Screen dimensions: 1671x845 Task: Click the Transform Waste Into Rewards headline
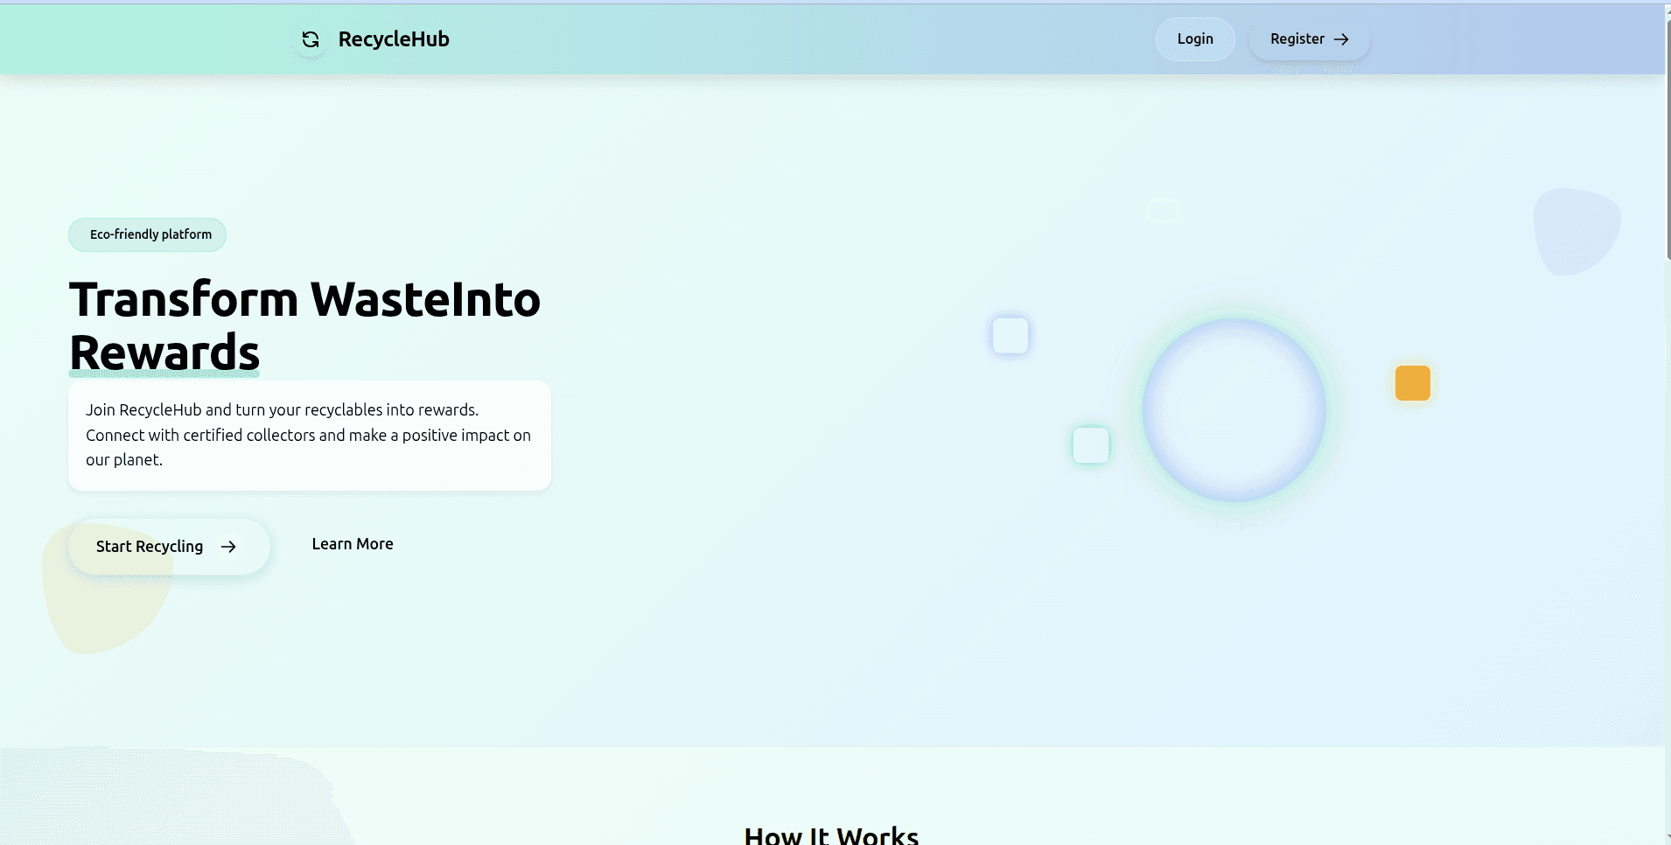pyautogui.click(x=304, y=325)
